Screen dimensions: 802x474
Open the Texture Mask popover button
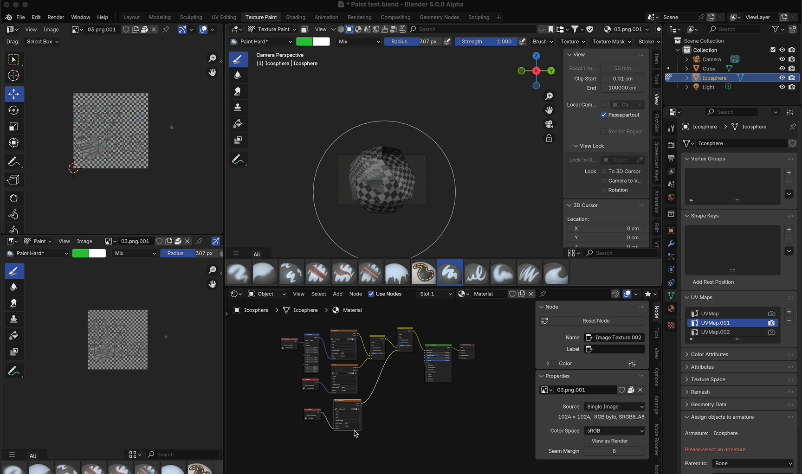pos(612,42)
